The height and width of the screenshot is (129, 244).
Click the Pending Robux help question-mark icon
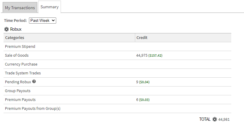[34, 81]
